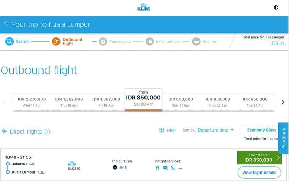Click the Outbound flight airplane icon
This screenshot has width=289, height=182.
coord(56,41)
